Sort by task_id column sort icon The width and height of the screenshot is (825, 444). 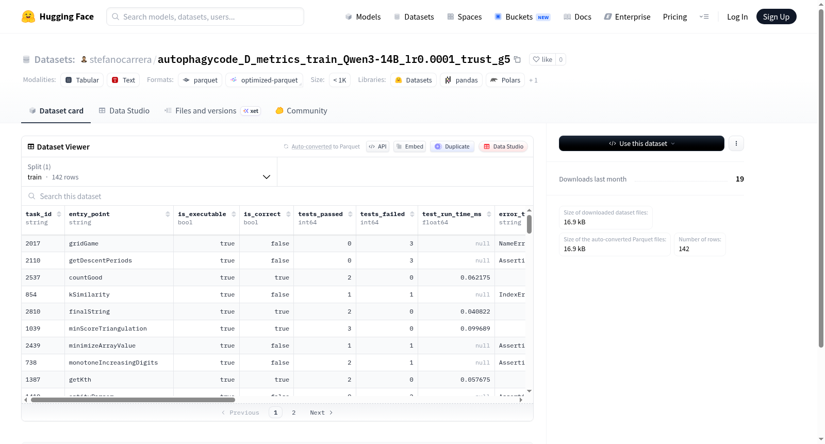coord(59,214)
